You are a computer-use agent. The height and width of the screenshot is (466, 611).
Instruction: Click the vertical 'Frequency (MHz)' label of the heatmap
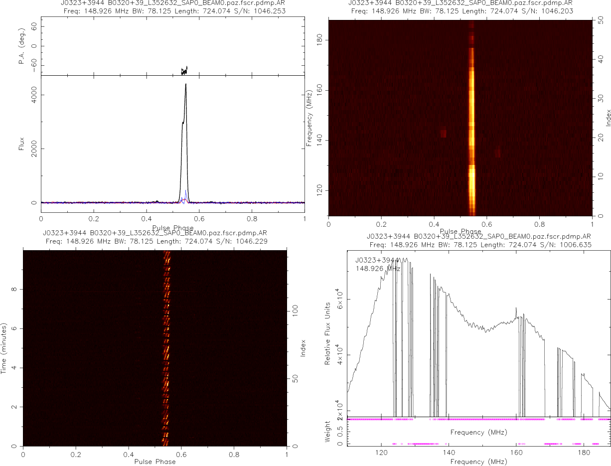(310, 118)
